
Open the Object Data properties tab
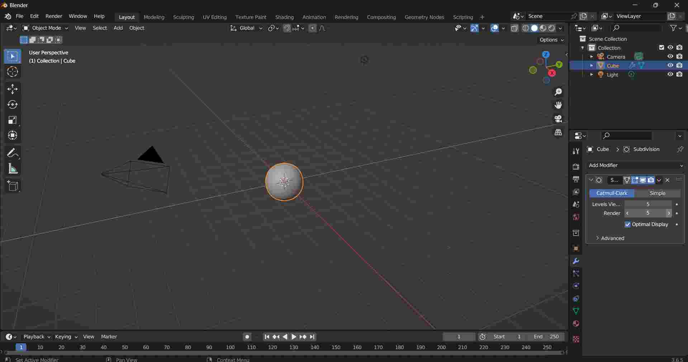pyautogui.click(x=576, y=311)
